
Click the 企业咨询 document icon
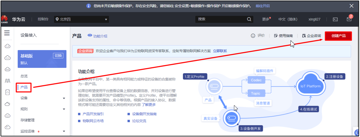304,36
